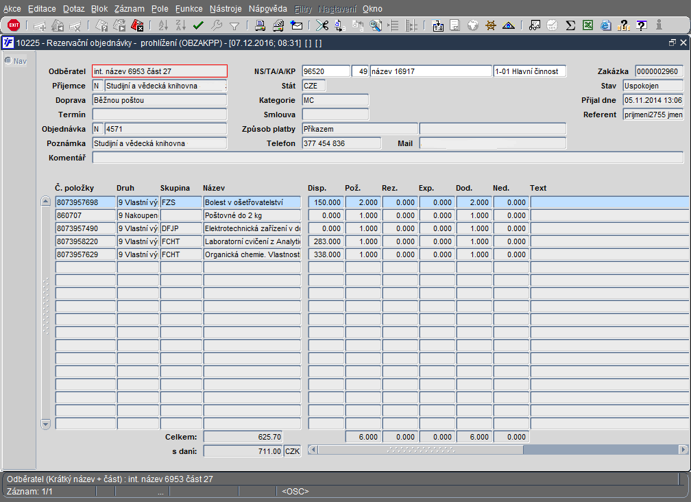Click the scissors cut icon
The height and width of the screenshot is (502, 691).
322,25
